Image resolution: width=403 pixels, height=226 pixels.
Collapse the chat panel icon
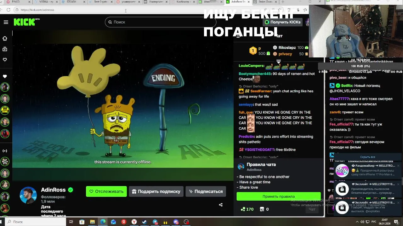238,36
